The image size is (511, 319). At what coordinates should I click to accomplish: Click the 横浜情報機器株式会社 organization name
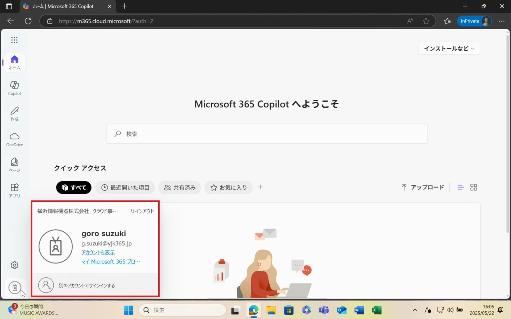[x=63, y=211]
